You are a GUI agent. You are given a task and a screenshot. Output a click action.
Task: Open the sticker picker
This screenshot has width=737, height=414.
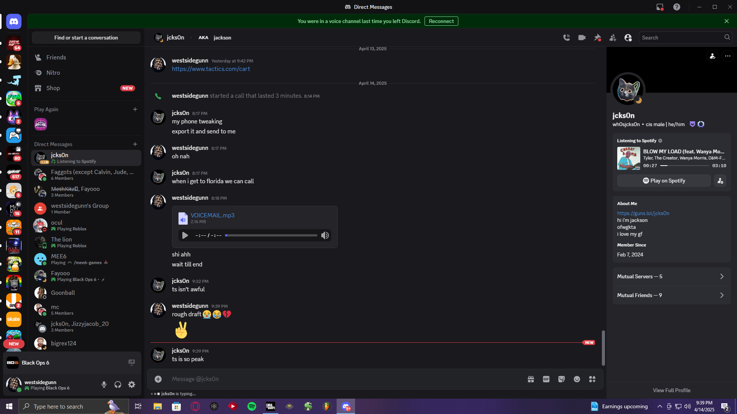tap(562, 379)
